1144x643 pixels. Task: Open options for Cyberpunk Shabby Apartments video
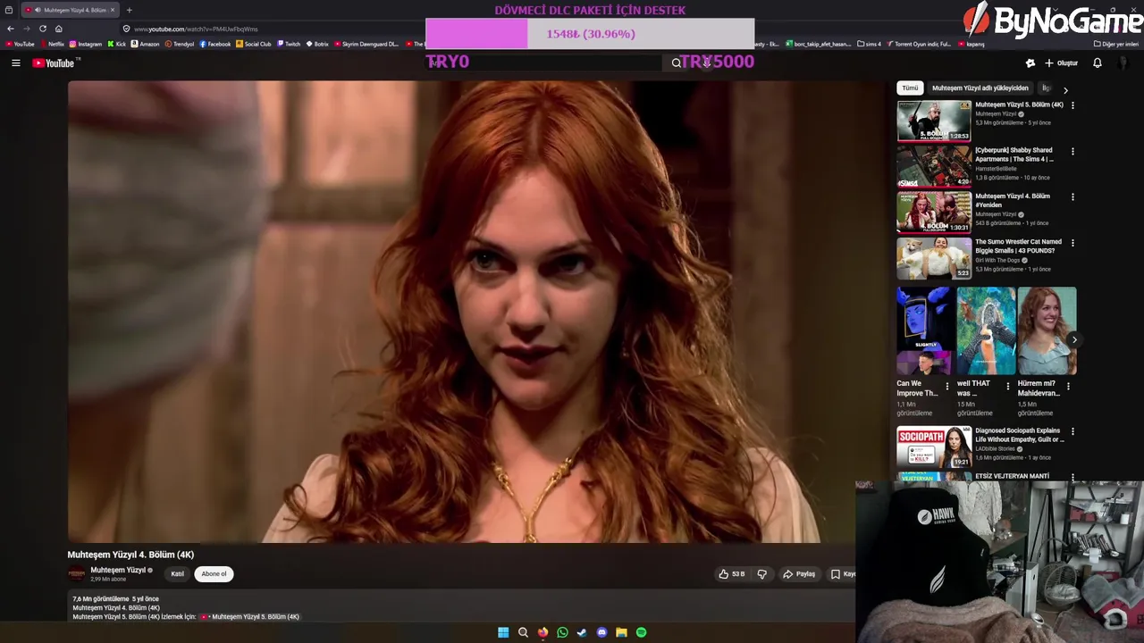click(x=1072, y=151)
